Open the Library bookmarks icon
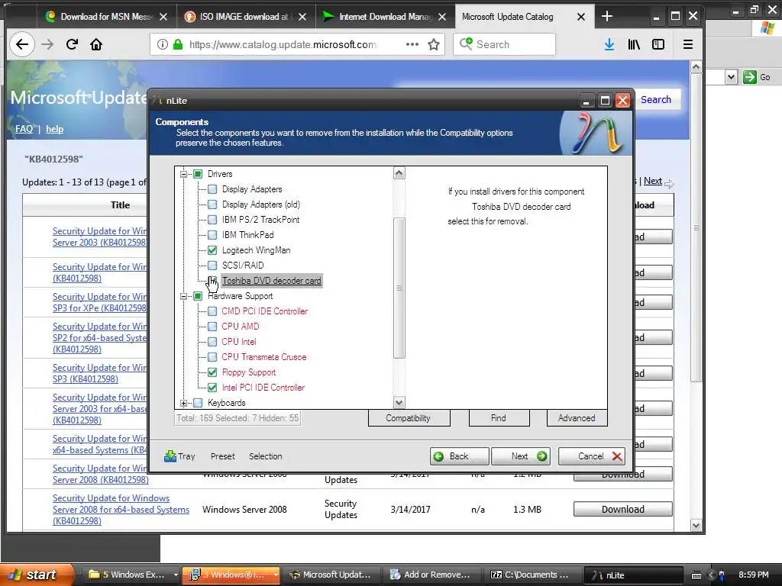The width and height of the screenshot is (782, 586). [634, 44]
